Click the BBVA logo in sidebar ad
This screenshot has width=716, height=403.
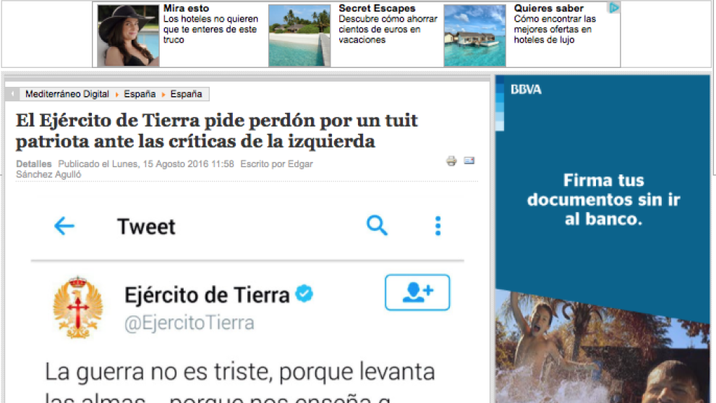(526, 90)
